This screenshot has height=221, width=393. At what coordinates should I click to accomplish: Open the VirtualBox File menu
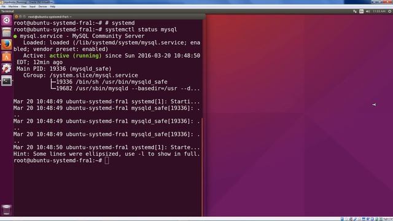[x=4, y=7]
